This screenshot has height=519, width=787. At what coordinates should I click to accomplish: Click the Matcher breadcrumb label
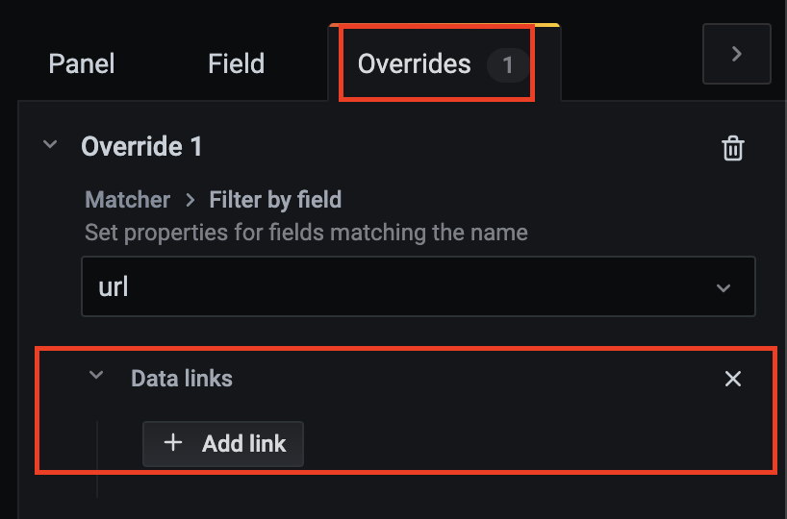[x=127, y=200]
